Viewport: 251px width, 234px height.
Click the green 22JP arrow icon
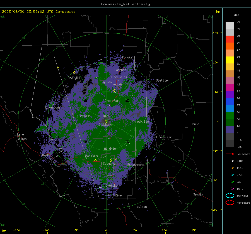click(x=230, y=182)
